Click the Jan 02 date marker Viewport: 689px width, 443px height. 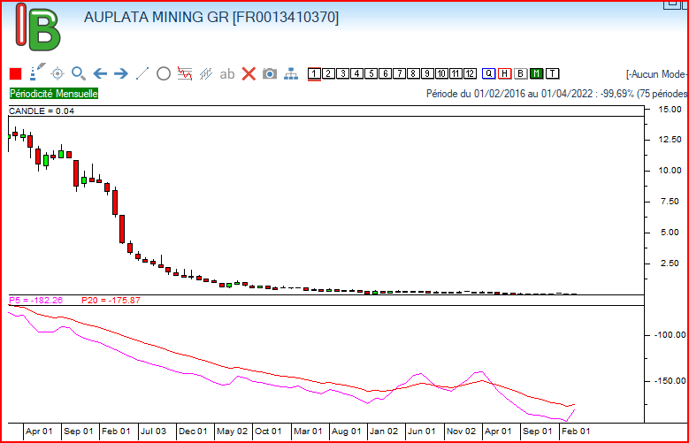(384, 432)
